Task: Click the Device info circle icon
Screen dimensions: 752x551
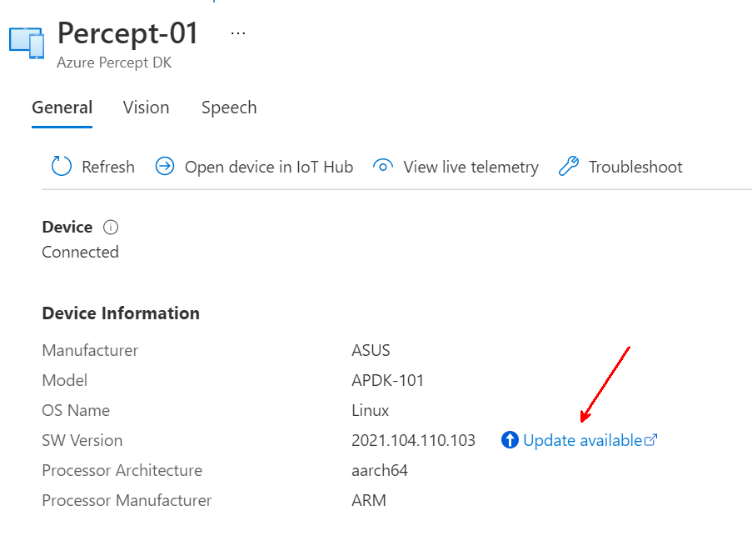Action: pyautogui.click(x=111, y=227)
